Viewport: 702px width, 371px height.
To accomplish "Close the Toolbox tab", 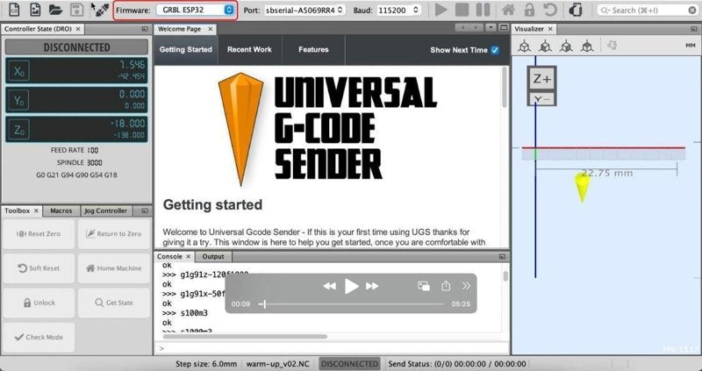I will click(36, 210).
